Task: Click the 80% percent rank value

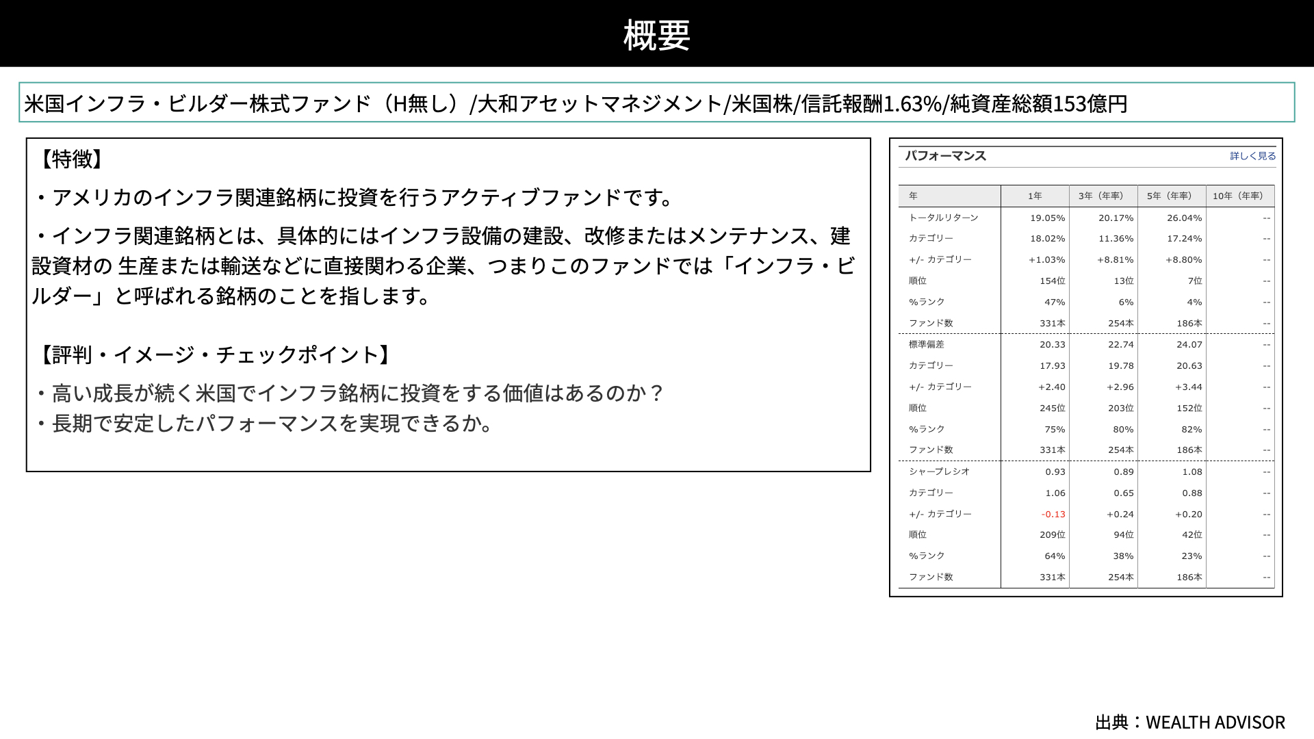Action: click(1123, 430)
